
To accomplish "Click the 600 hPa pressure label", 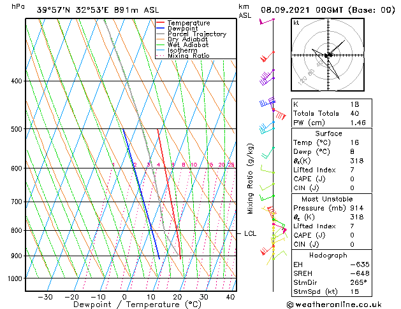I will pyautogui.click(x=17, y=168).
